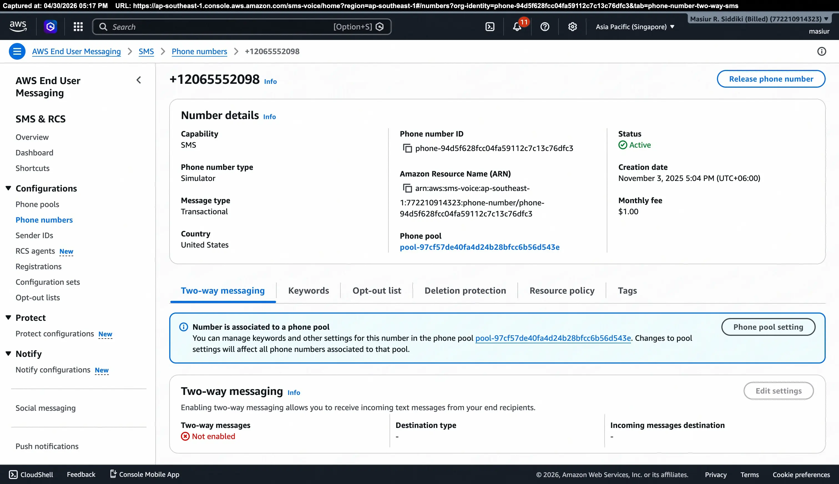839x484 pixels.
Task: Open Social messaging in the sidebar
Action: tap(46, 408)
